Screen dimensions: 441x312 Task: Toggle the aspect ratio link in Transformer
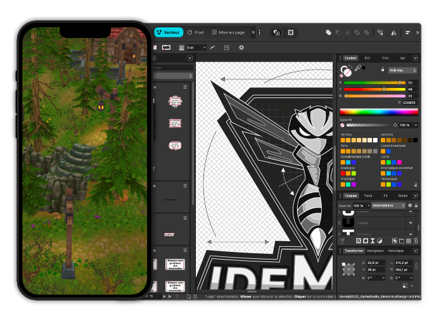pos(416,266)
